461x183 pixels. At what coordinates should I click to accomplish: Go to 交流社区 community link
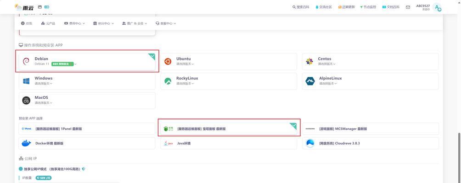[x=323, y=7]
